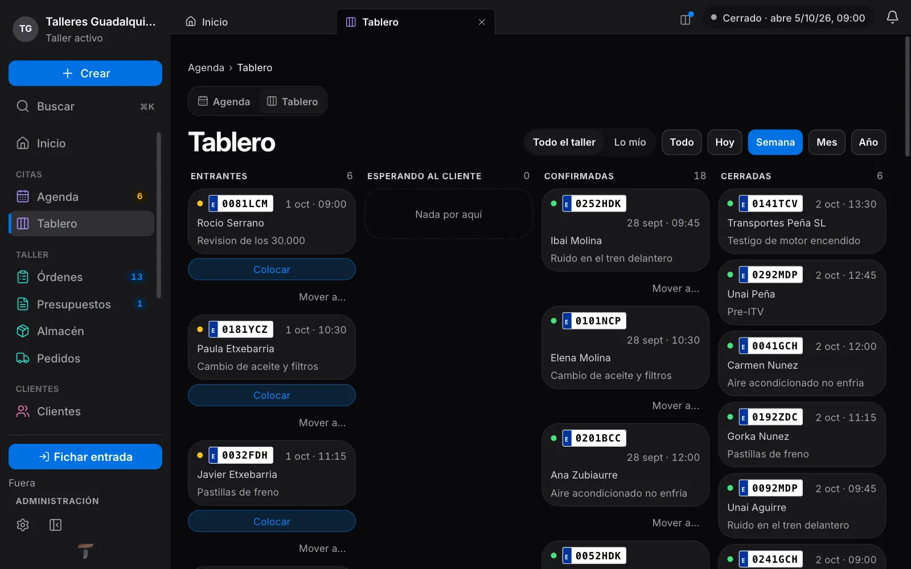Open the settings gear in Administración
The image size is (911, 569).
tap(23, 525)
